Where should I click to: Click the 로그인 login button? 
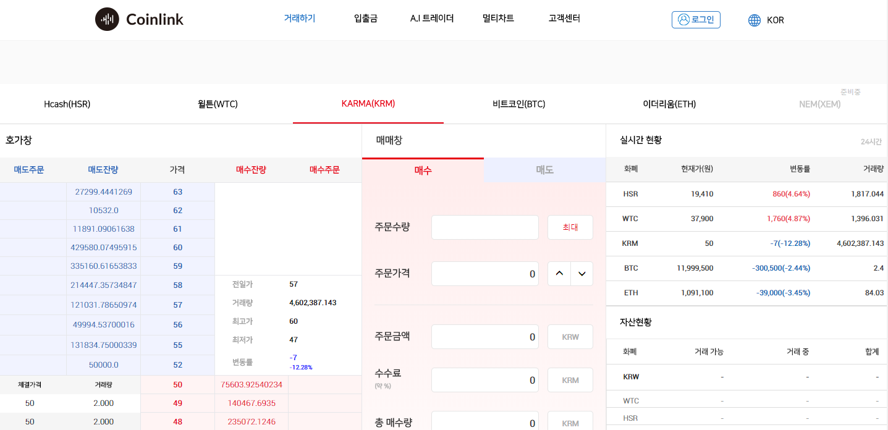pyautogui.click(x=696, y=19)
